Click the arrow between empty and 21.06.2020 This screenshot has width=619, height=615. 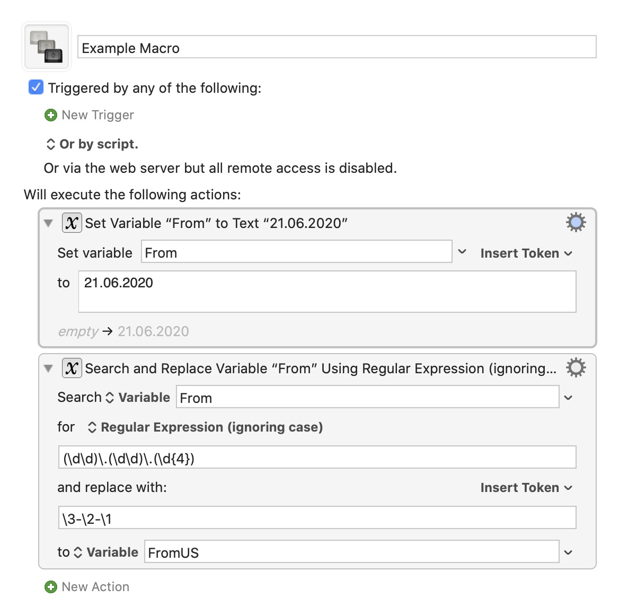[109, 331]
